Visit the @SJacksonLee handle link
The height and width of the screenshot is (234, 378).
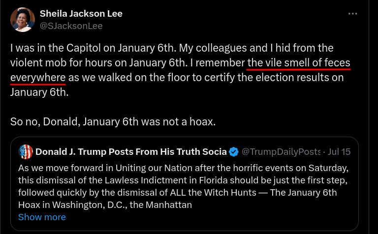[71, 26]
